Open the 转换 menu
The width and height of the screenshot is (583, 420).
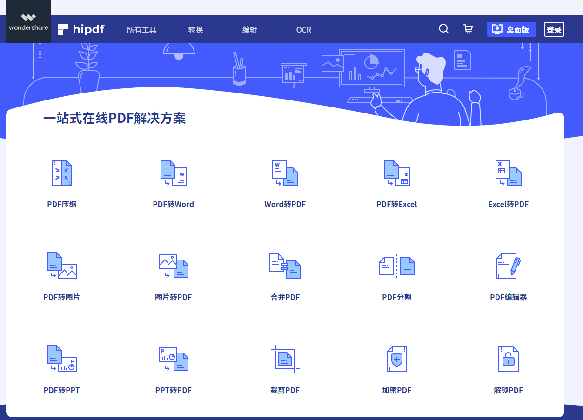(x=195, y=29)
